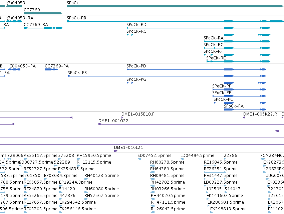Click the EK141607.5prime EST label
Image resolution: width=284 pixels, height=214 pixels.
[225, 196]
